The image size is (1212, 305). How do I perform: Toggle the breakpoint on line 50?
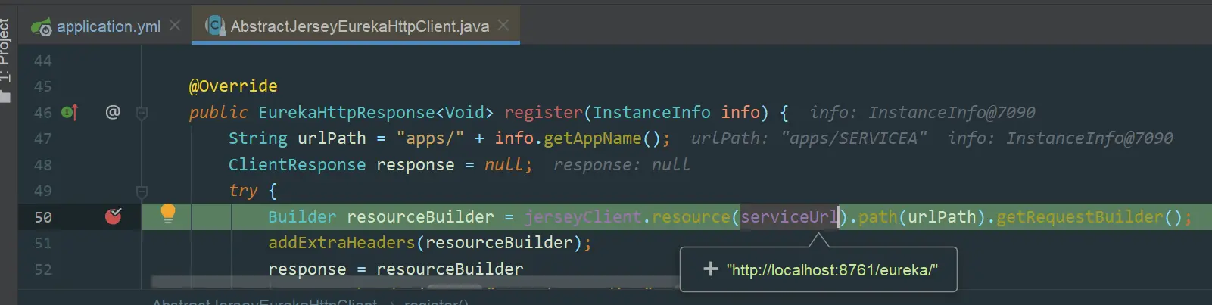click(x=113, y=217)
